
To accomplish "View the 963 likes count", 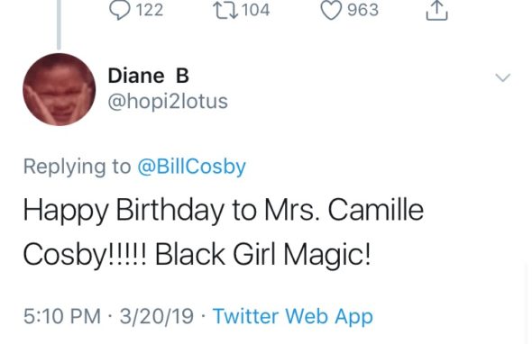I will tap(362, 10).
